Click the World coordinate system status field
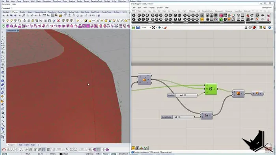276x155 pixels. point(5,154)
